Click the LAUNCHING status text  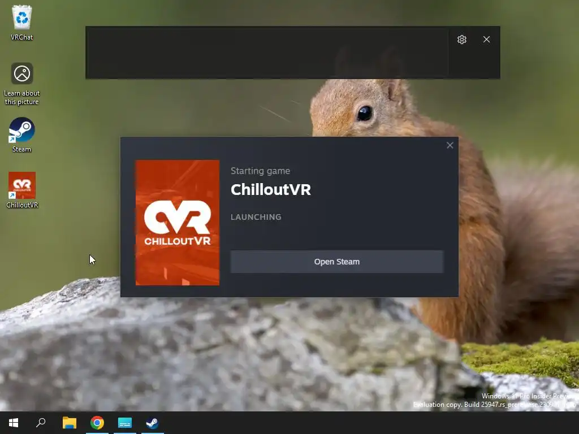[x=256, y=217]
